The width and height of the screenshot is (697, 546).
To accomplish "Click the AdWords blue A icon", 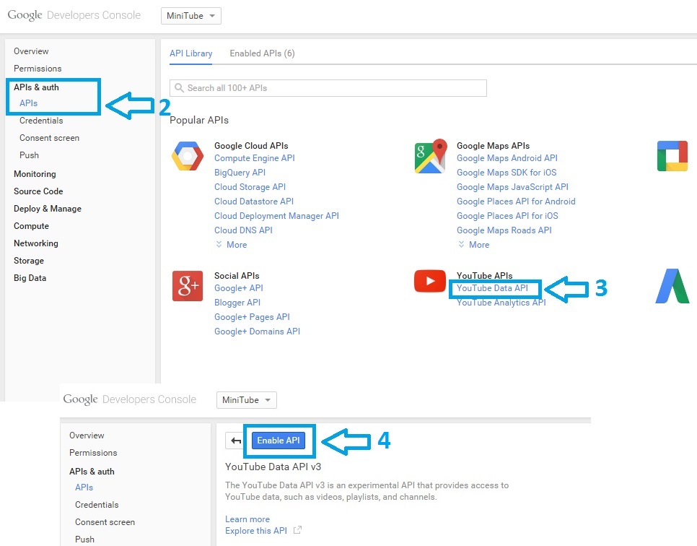I will tap(672, 286).
